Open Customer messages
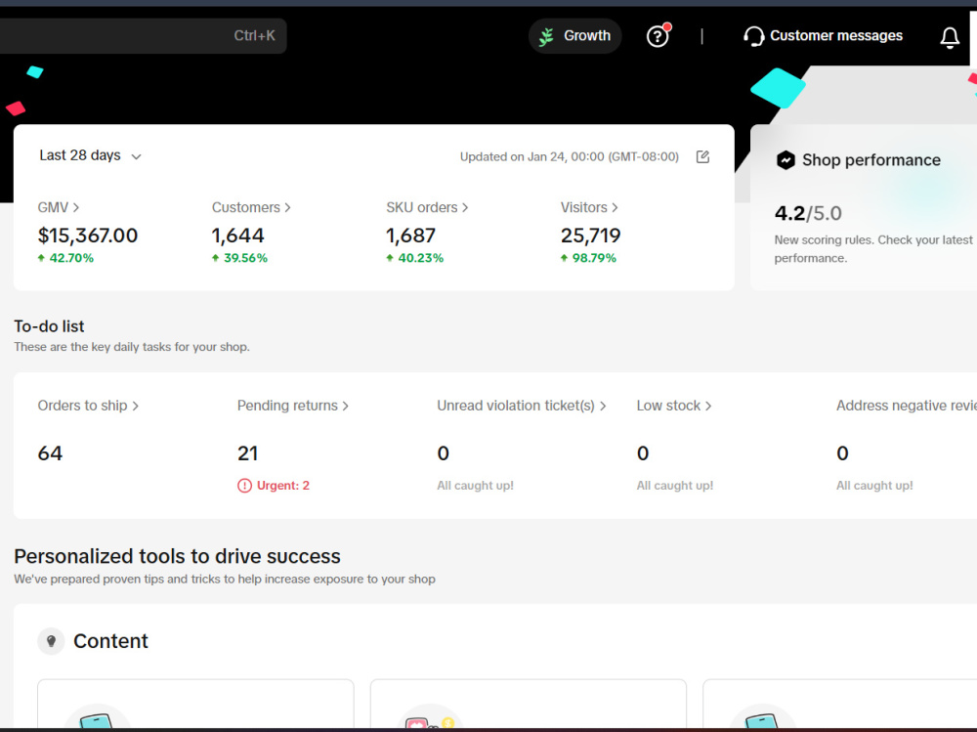Image resolution: width=977 pixels, height=732 pixels. (x=823, y=36)
